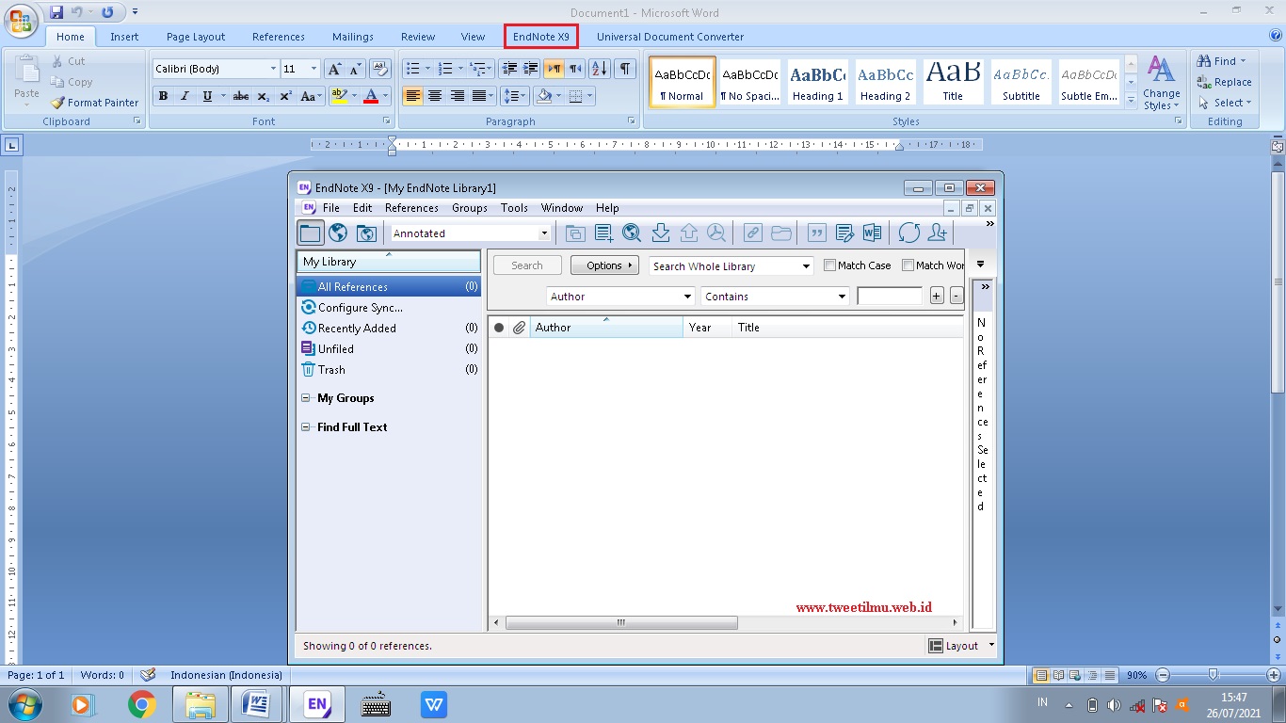Click the Grow Font icon
1286x723 pixels.
pyautogui.click(x=334, y=69)
